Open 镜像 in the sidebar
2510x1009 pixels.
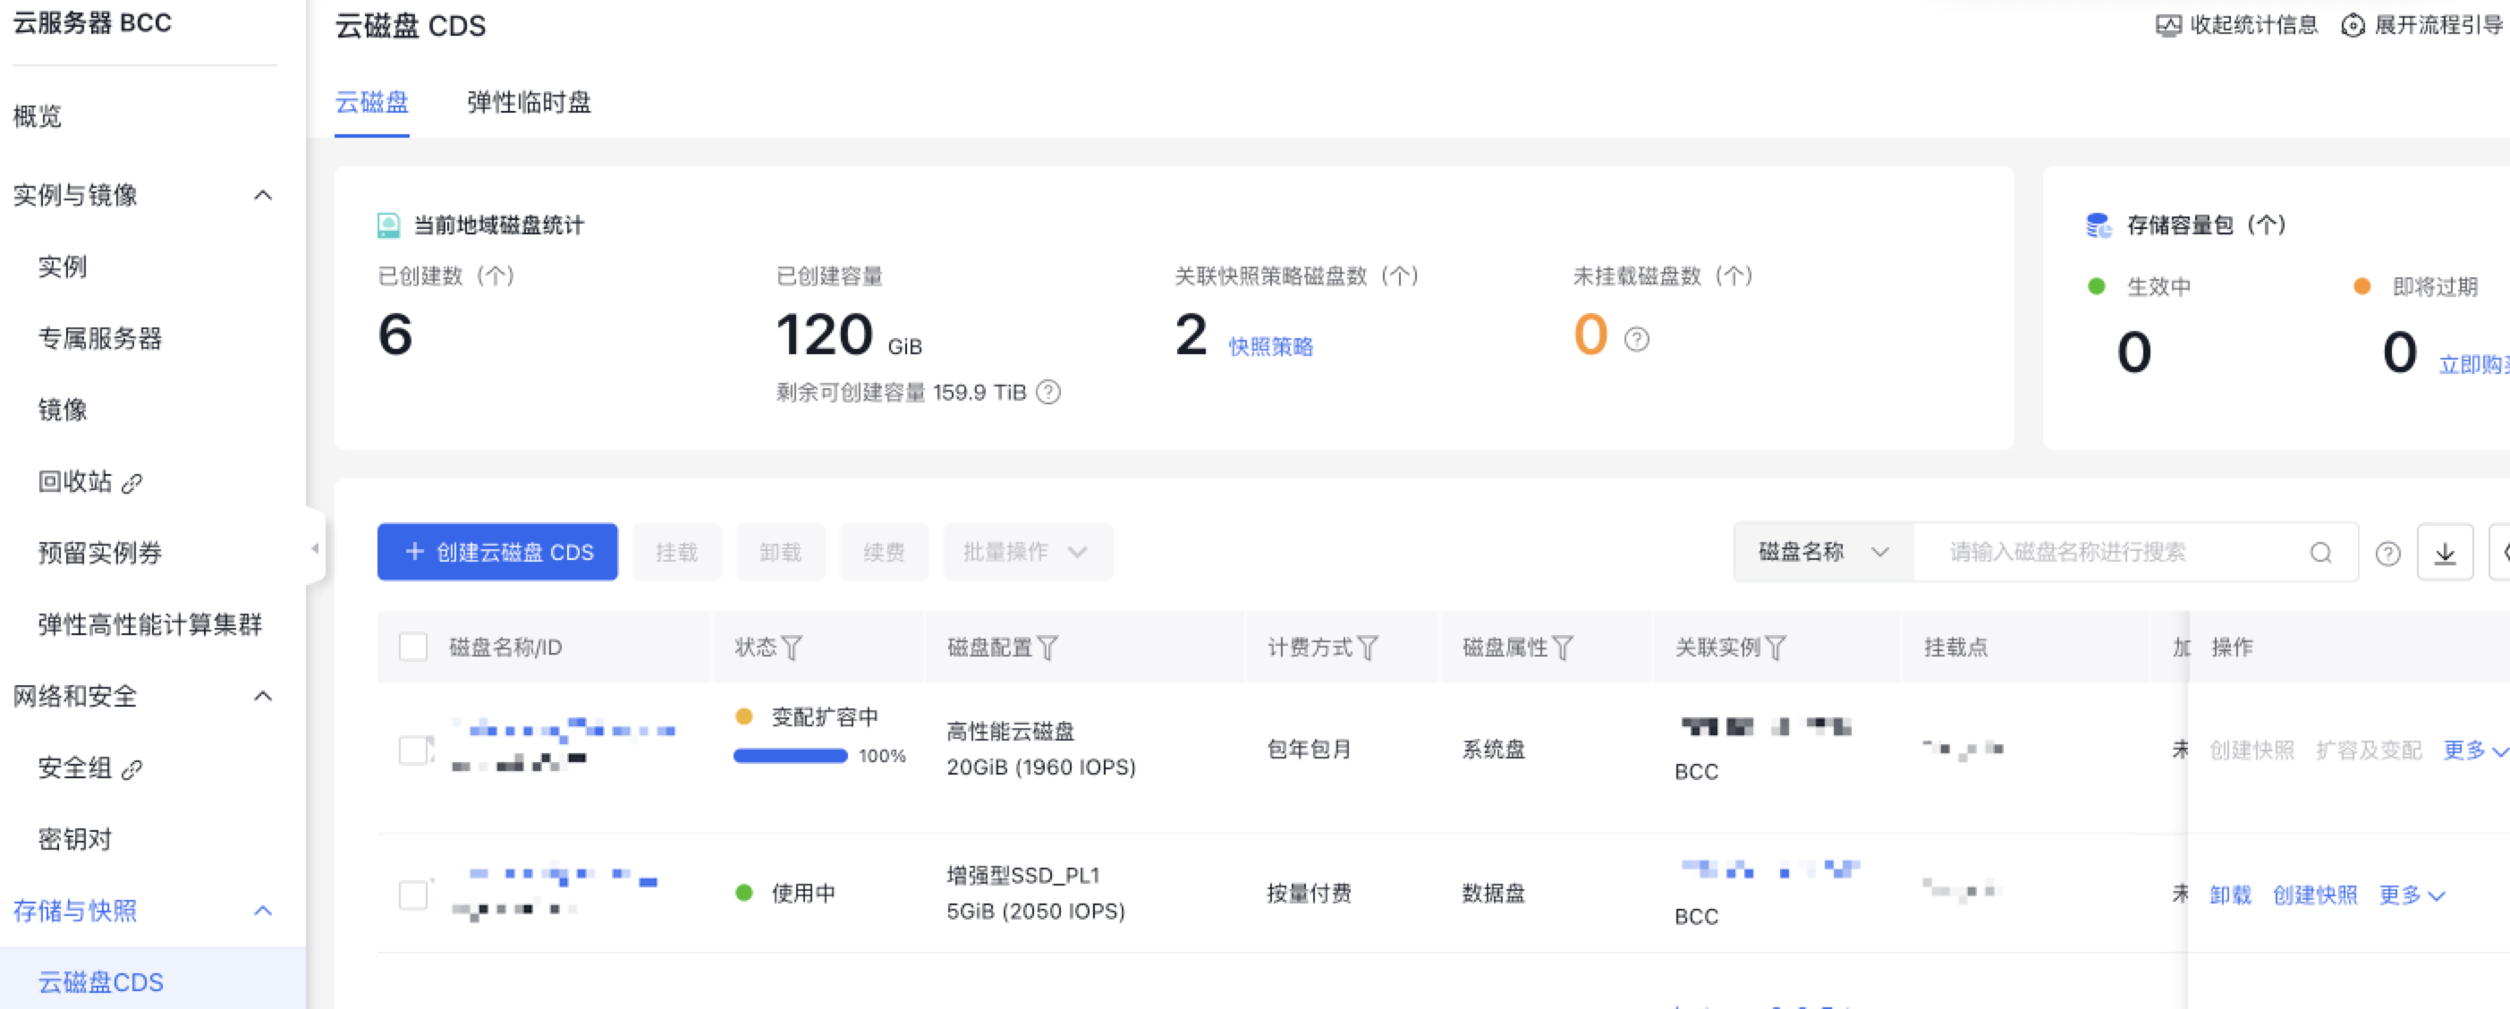point(63,410)
